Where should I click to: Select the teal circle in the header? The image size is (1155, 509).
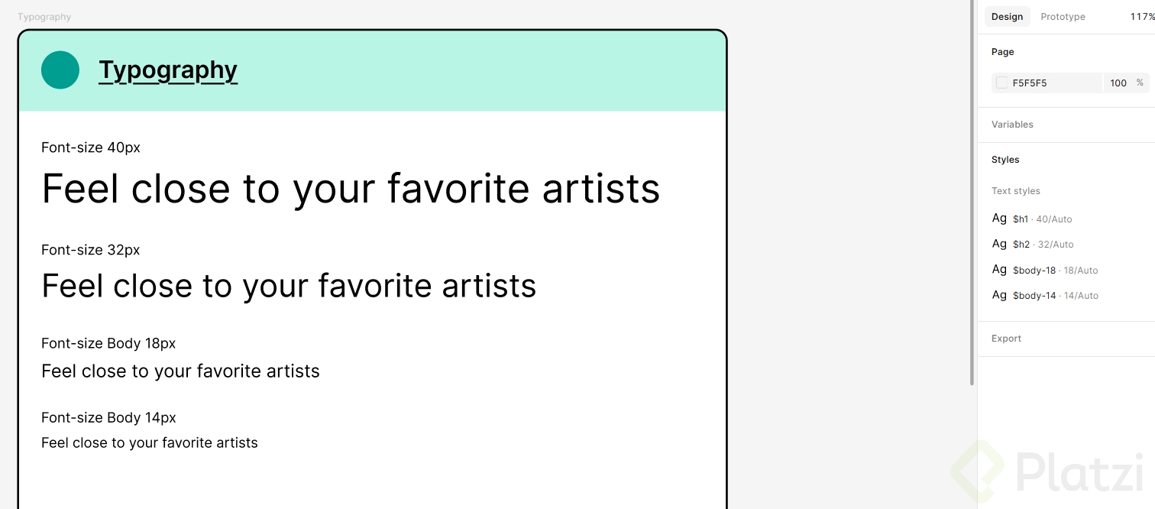pos(60,70)
